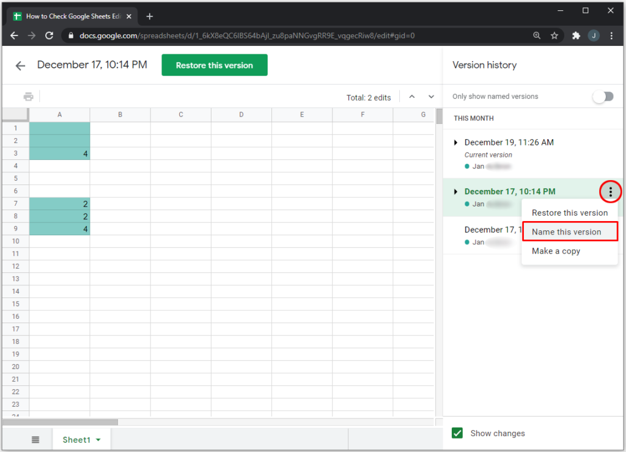Viewport: 626px width, 452px height.
Task: Enable the Only show named versions toggle
Action: [x=603, y=96]
